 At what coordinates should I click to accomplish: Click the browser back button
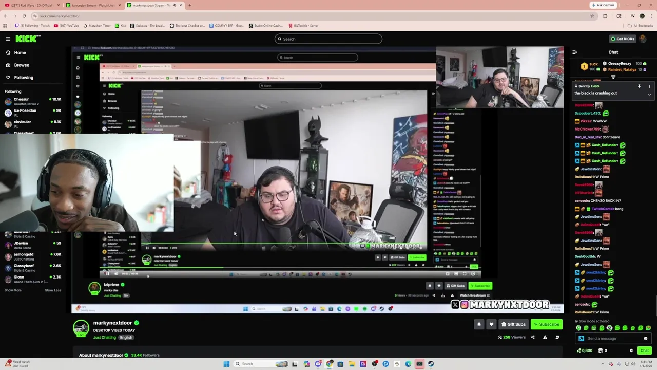[6, 16]
